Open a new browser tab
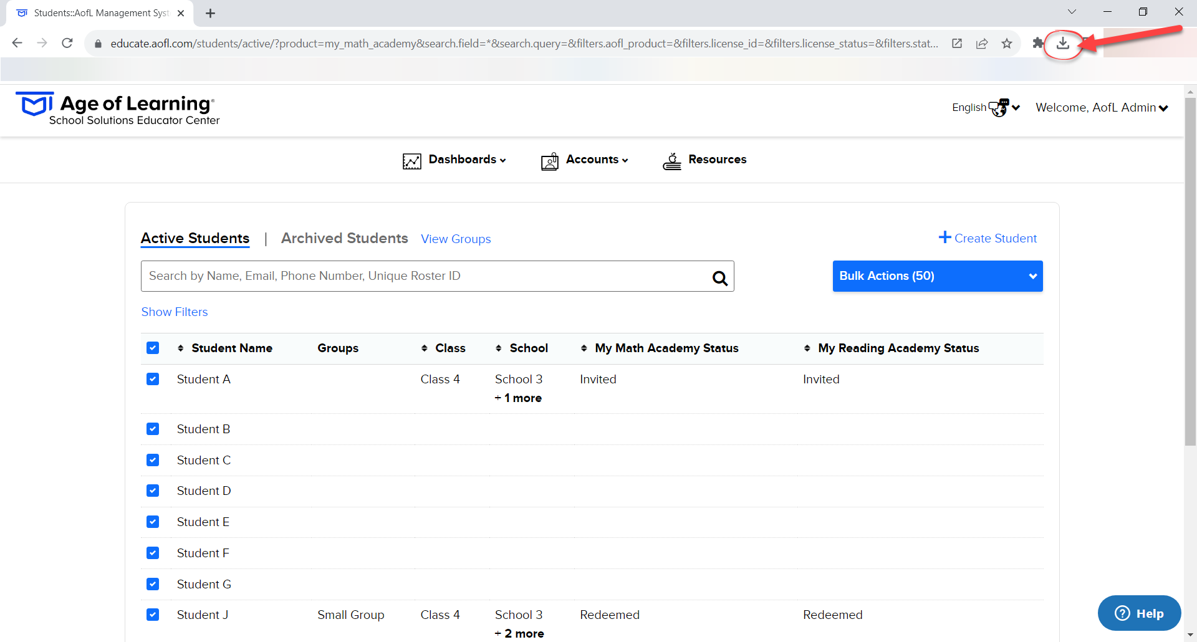The image size is (1197, 642). [x=211, y=13]
